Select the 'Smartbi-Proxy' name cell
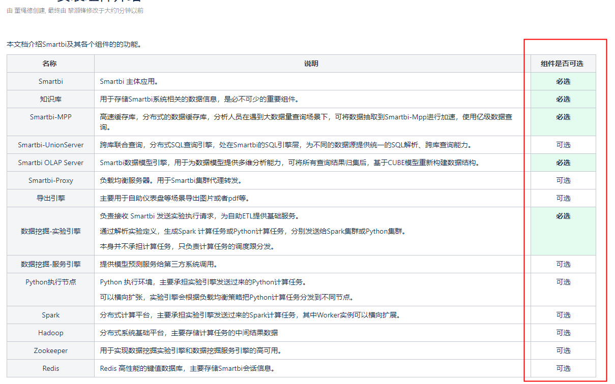 tap(50, 180)
